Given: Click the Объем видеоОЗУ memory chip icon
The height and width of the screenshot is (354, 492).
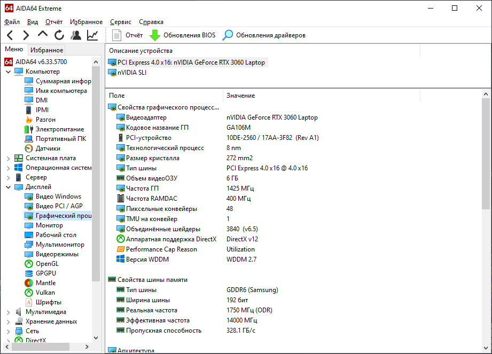Looking at the screenshot, I should 121,178.
